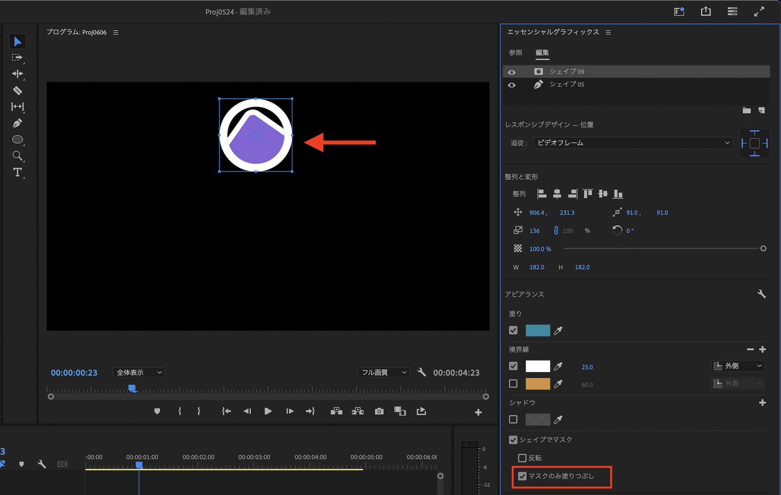Uncheck マスクのみ塗りつぶし checkbox
The image size is (781, 495).
[522, 476]
